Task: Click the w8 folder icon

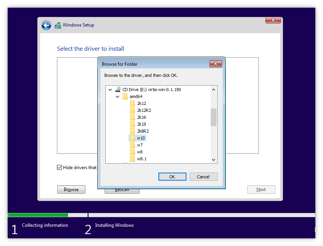Action: coord(132,152)
